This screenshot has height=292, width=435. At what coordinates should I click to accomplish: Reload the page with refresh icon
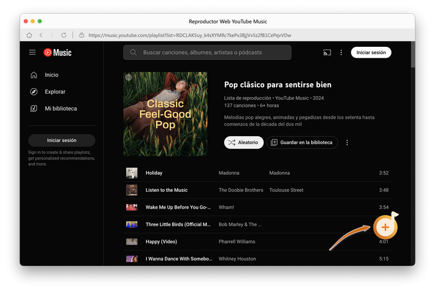tap(64, 35)
